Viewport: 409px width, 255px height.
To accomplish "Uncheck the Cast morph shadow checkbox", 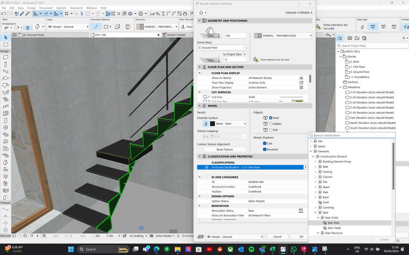I will pyautogui.click(x=265, y=143).
